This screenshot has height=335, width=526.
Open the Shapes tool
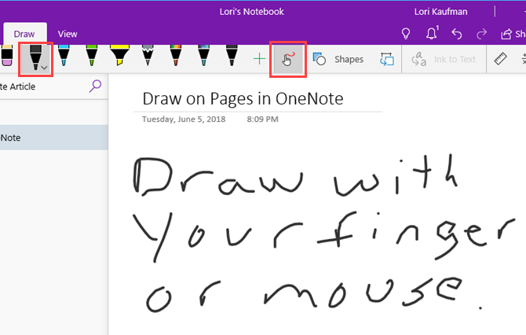(x=338, y=59)
